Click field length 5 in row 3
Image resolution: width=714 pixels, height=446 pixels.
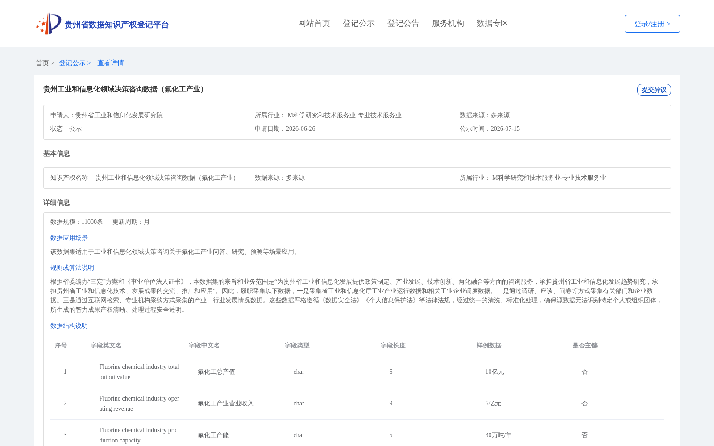point(391,435)
